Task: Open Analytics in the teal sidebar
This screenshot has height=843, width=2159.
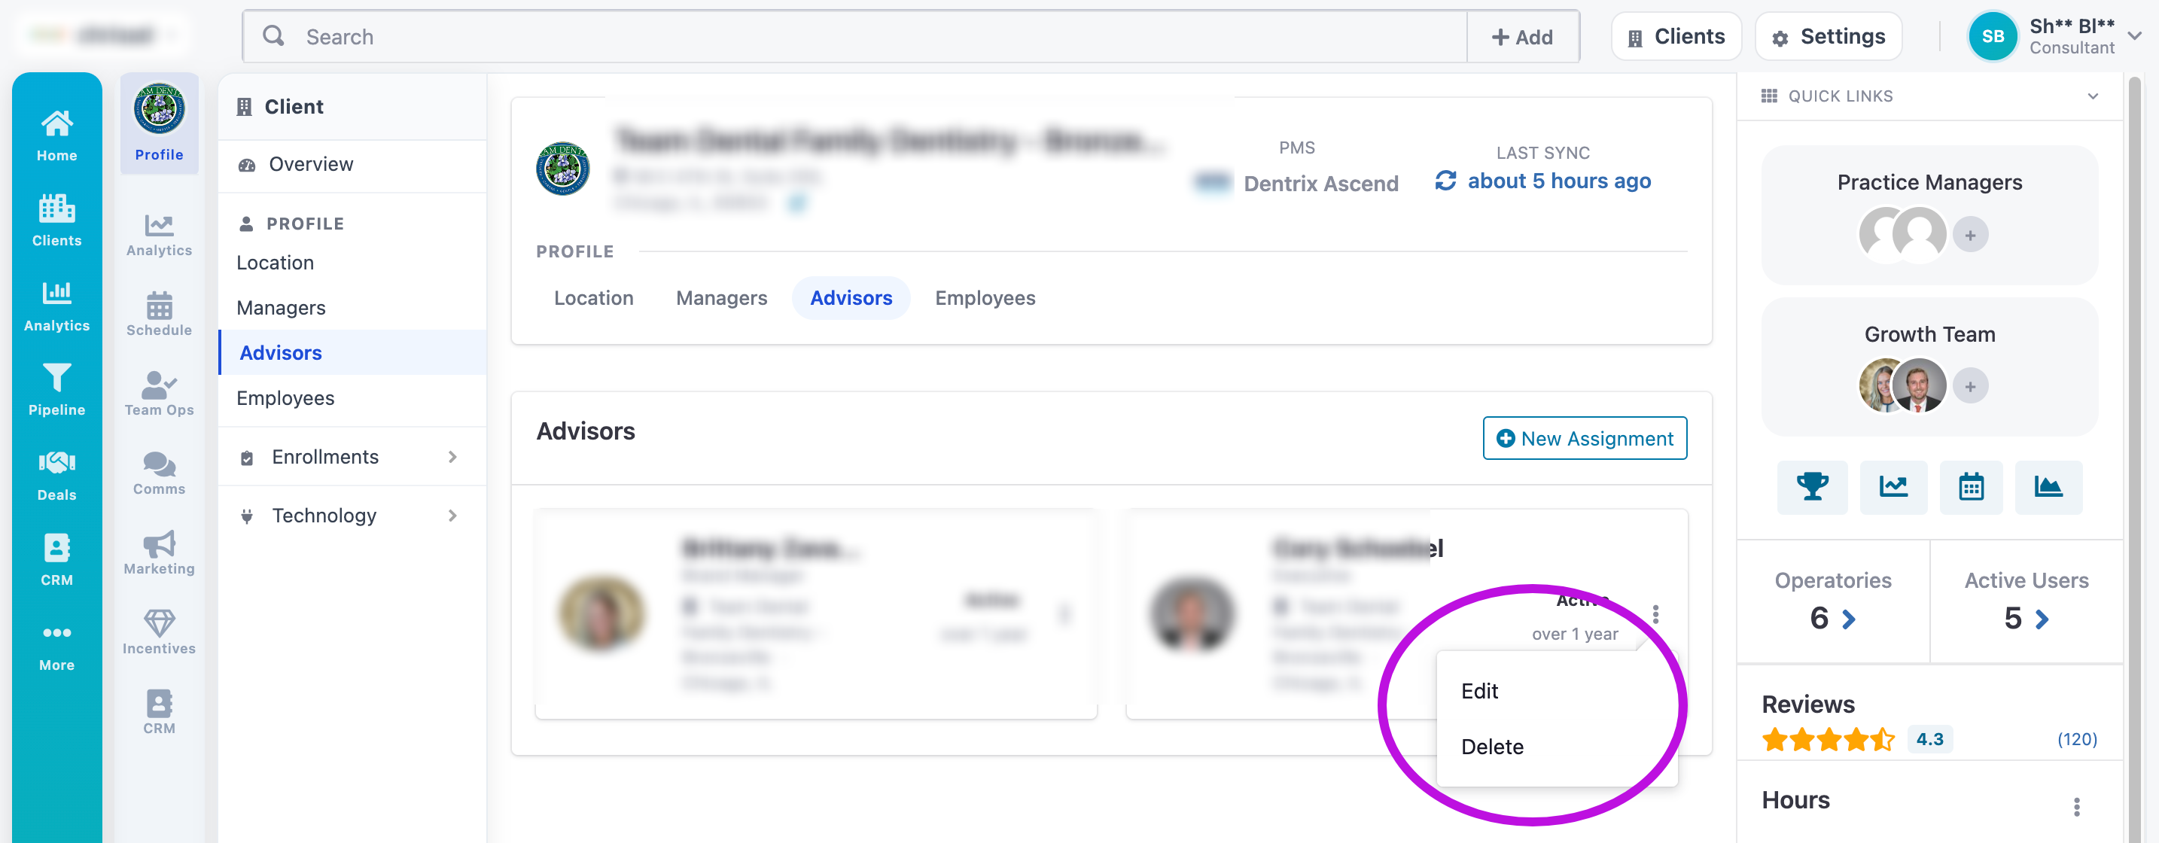Action: [56, 306]
